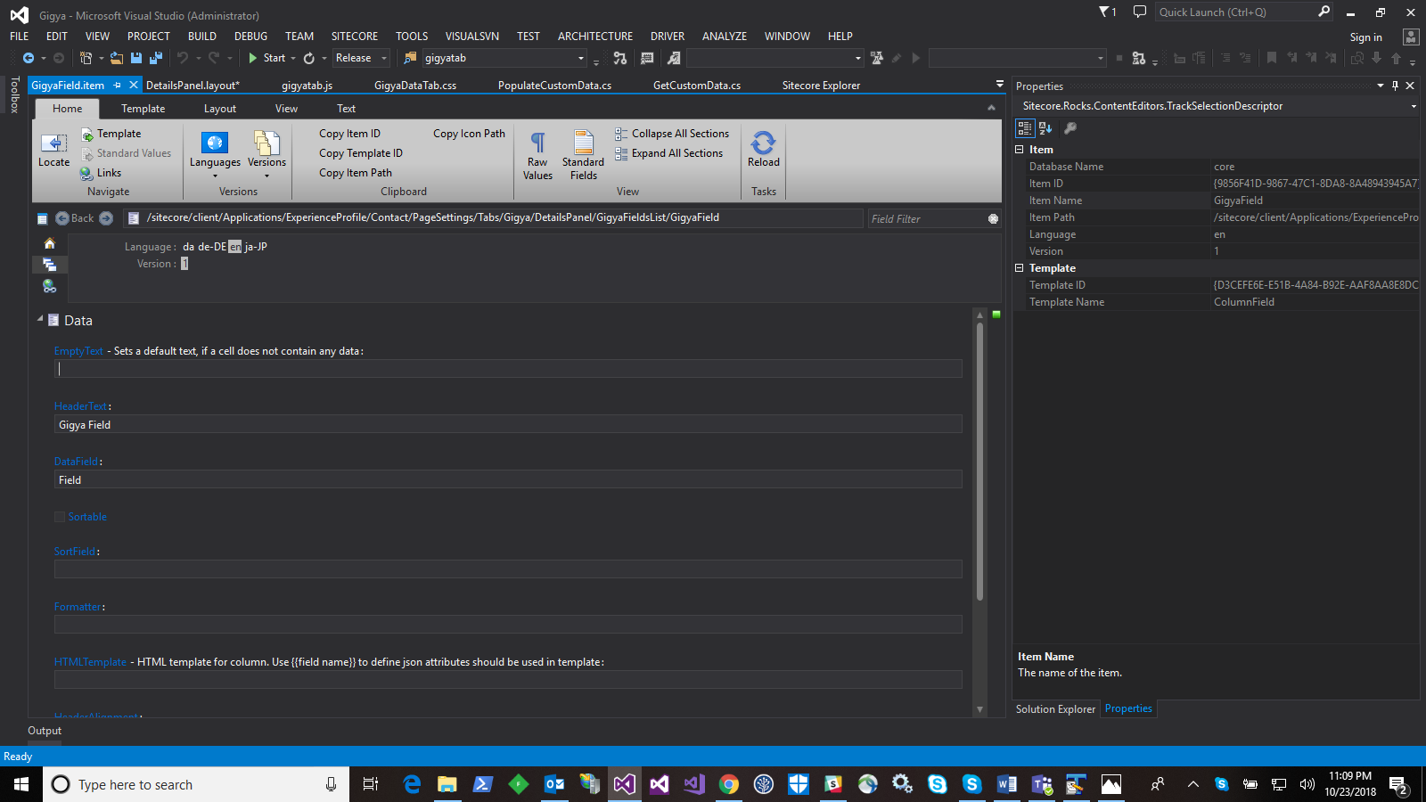Open File Explorer from the taskbar
This screenshot has height=802, width=1426.
(447, 784)
